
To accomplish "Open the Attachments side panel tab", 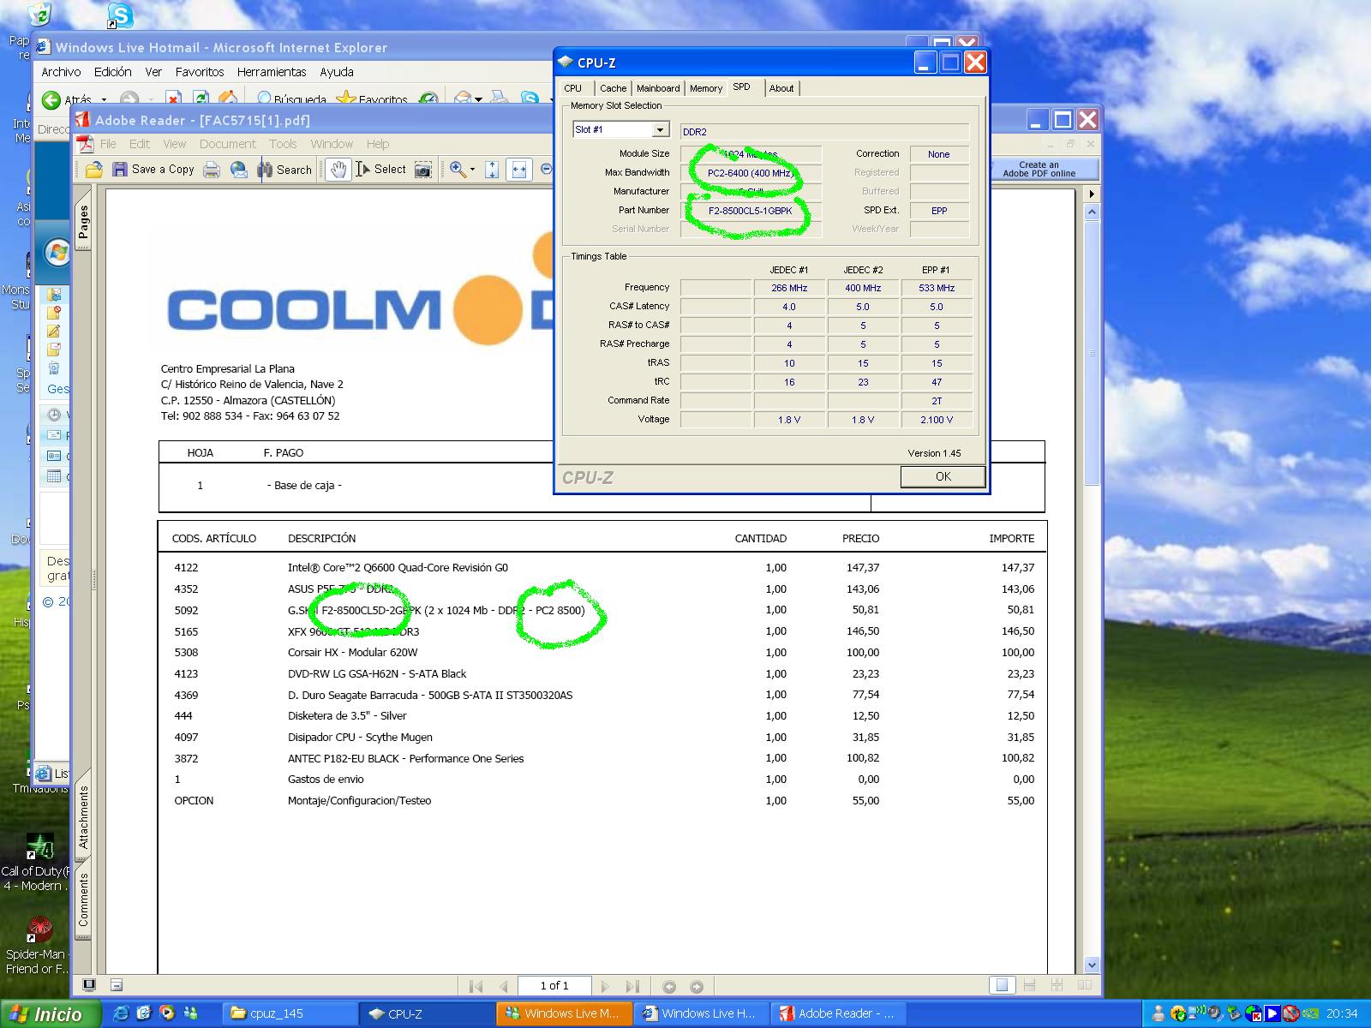I will tap(83, 818).
